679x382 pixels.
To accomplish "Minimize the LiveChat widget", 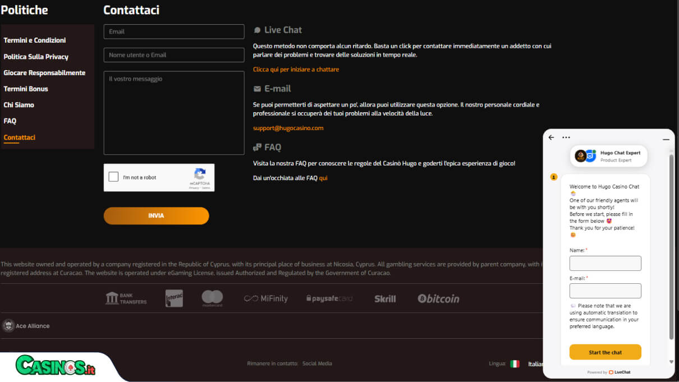I will point(666,139).
